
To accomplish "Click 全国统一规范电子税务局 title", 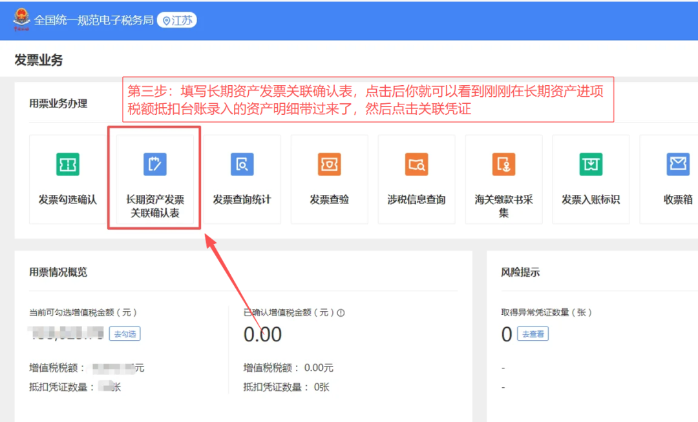I will (94, 21).
